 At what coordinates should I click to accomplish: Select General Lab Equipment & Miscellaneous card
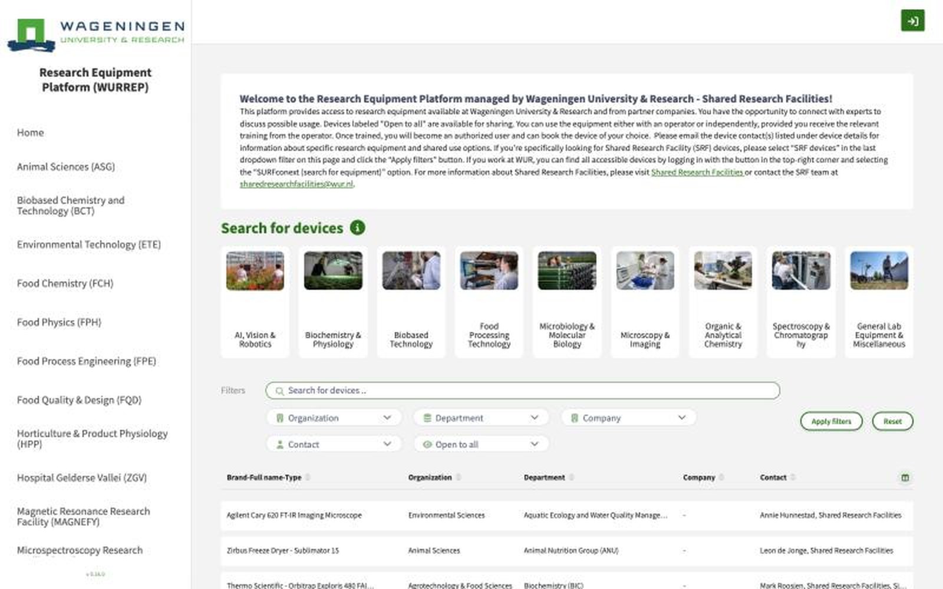[x=879, y=302]
